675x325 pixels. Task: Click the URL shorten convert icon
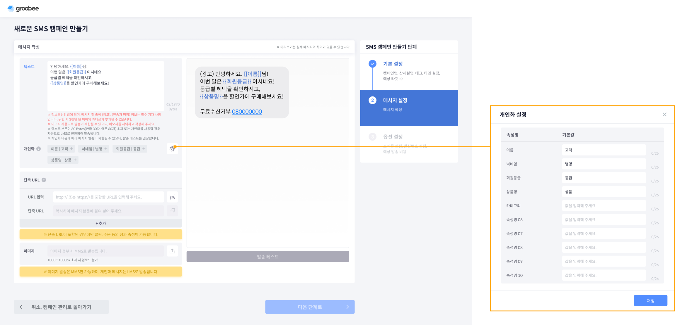tap(172, 197)
